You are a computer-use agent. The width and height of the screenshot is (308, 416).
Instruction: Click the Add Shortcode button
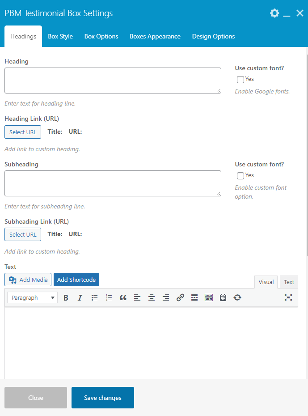tap(76, 280)
